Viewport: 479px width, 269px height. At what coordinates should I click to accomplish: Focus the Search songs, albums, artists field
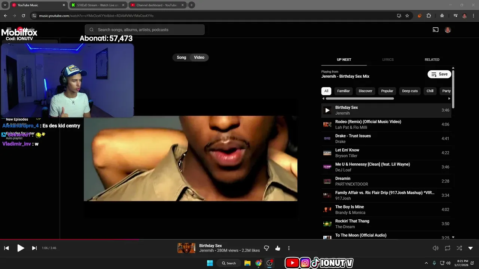point(145,30)
